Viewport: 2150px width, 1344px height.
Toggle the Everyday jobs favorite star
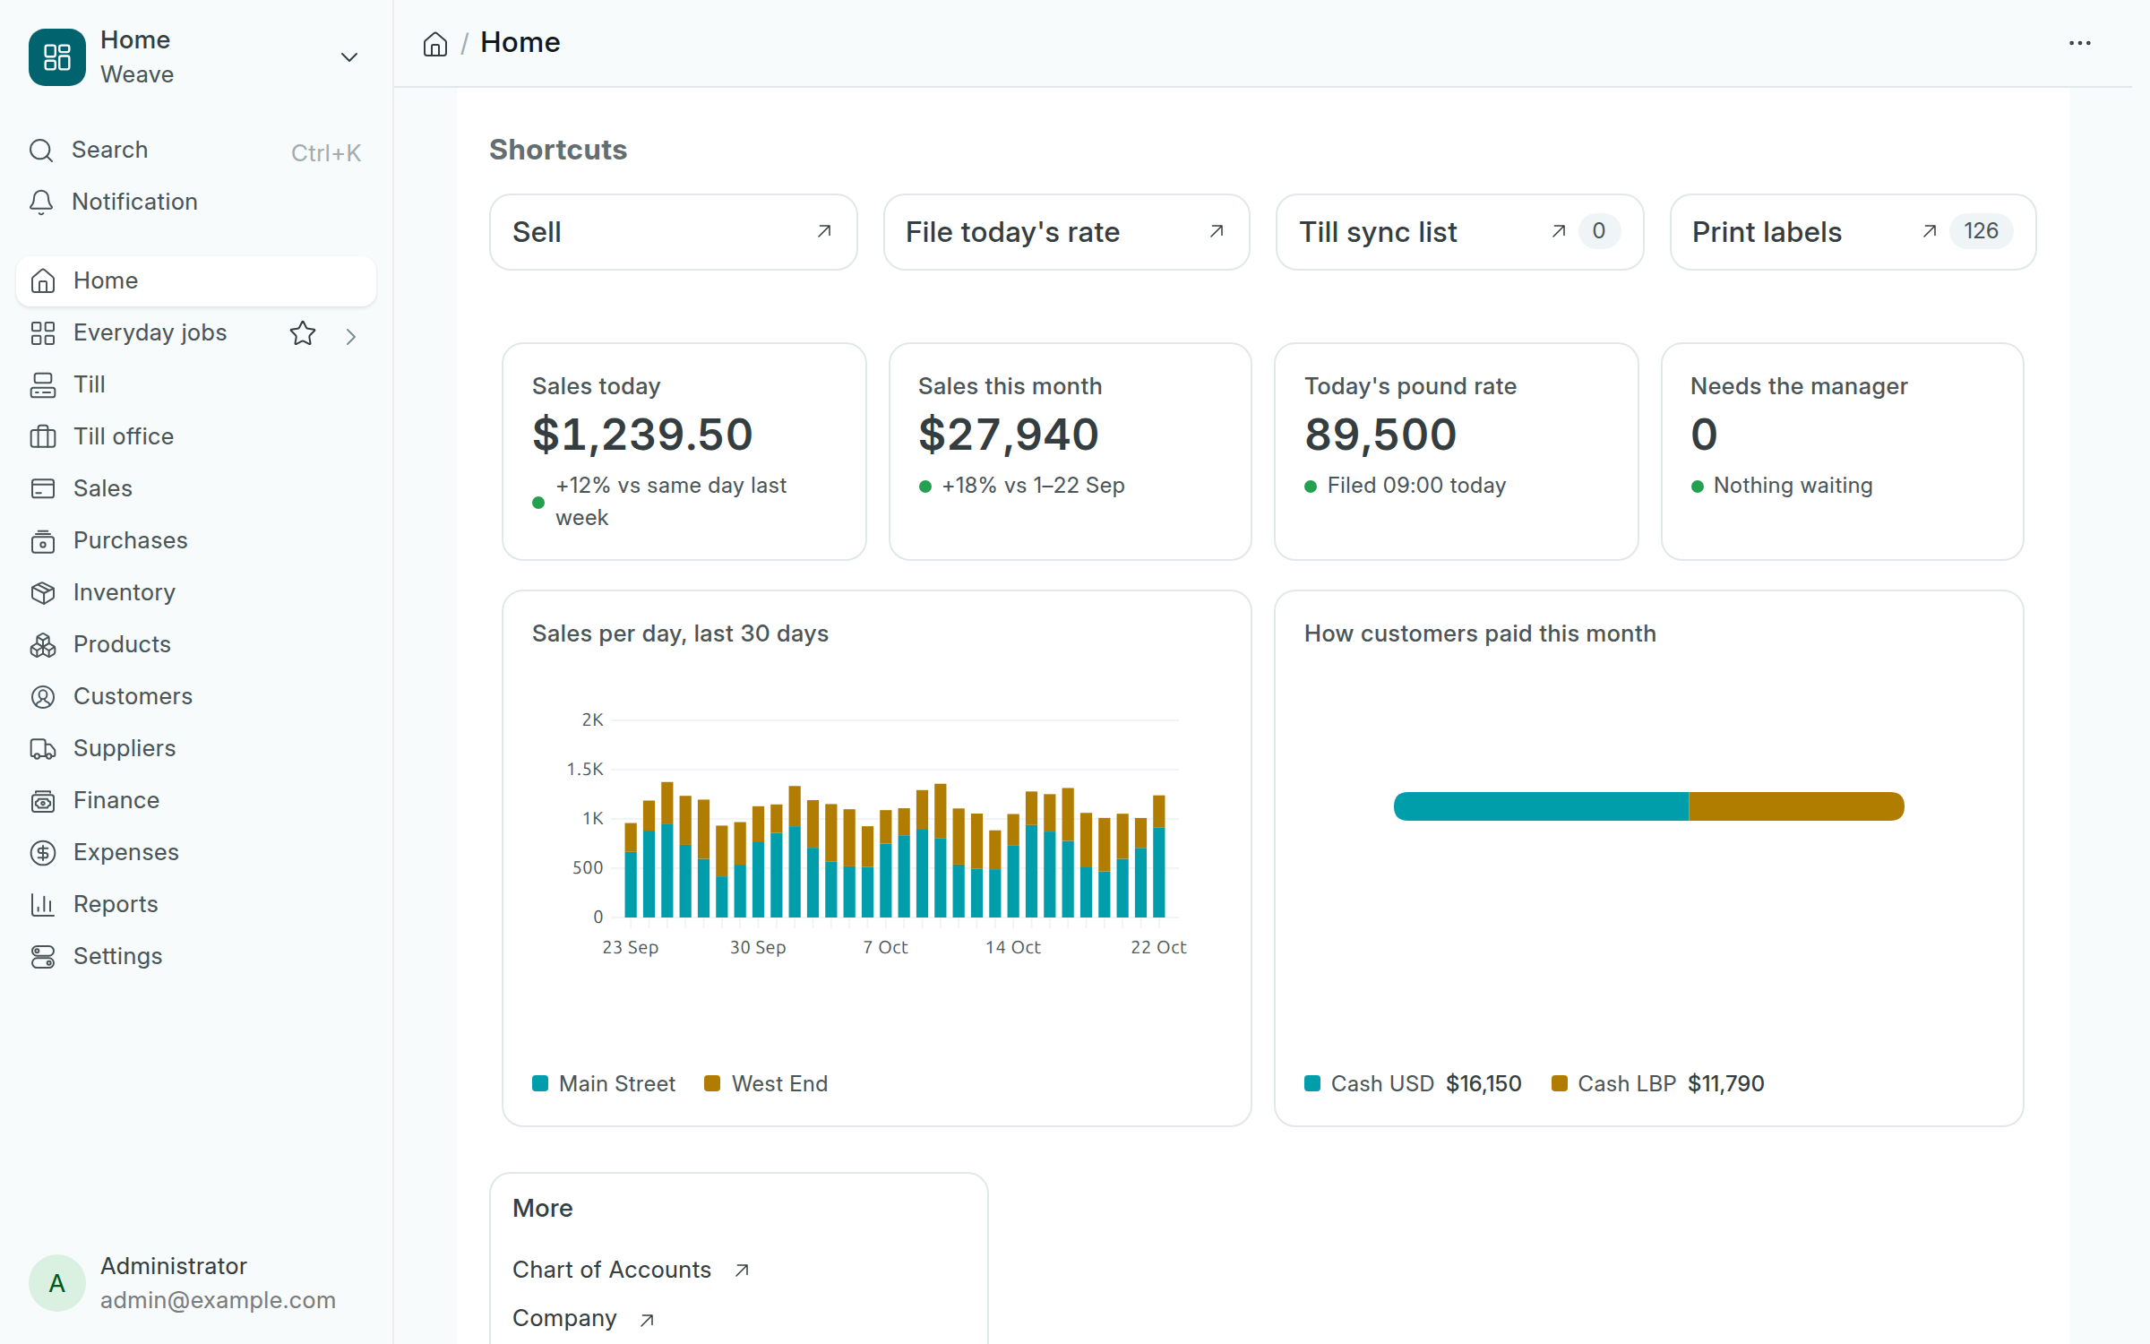[x=303, y=333]
